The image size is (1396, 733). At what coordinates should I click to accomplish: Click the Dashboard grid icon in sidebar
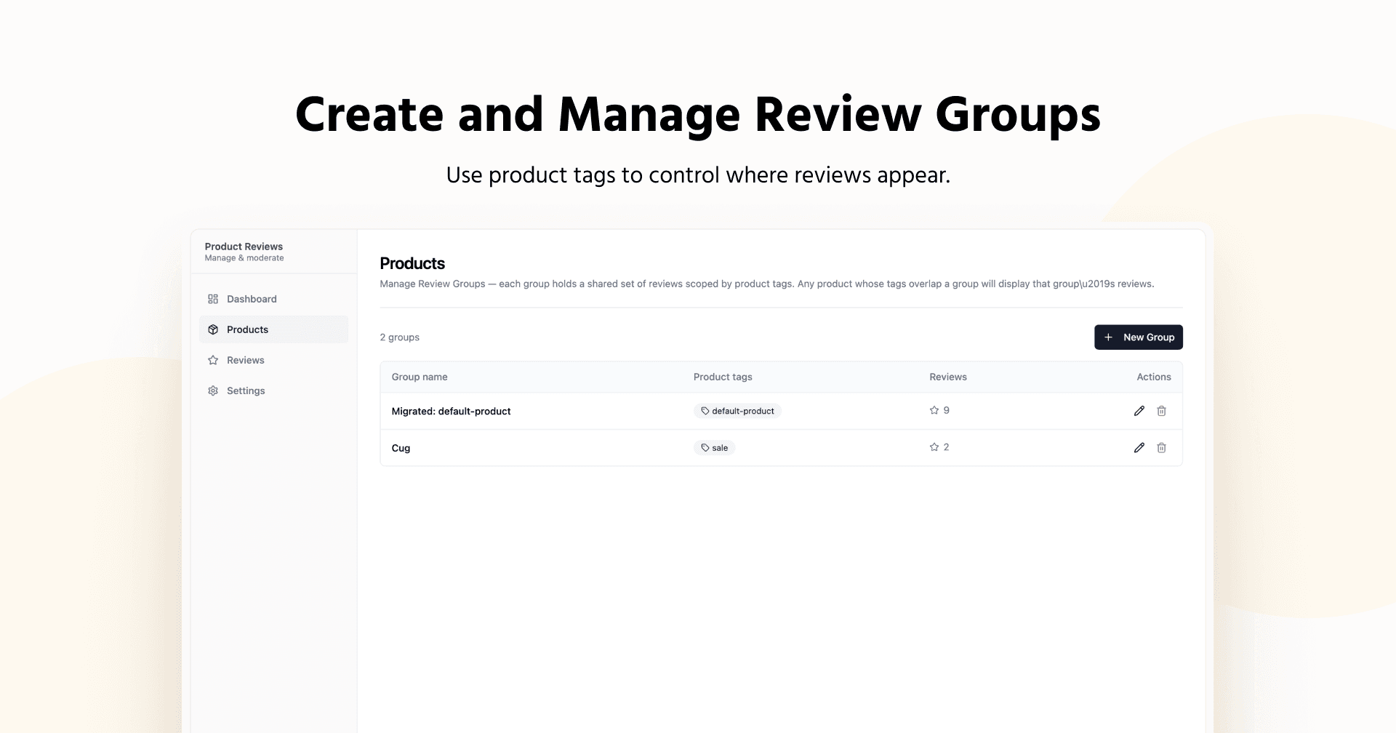pos(213,299)
